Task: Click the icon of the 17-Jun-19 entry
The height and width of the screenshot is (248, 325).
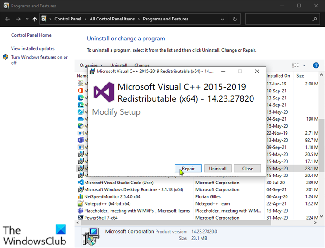Action: coord(80,84)
